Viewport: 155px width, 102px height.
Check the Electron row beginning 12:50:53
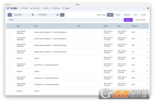tap(9, 71)
